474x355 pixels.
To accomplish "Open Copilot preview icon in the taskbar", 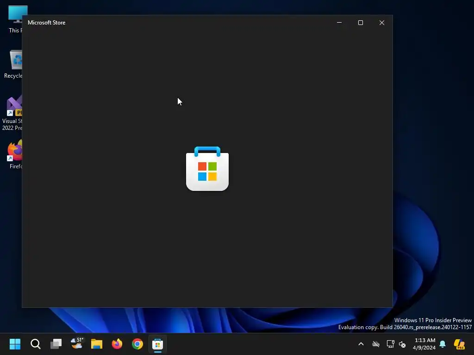I will pyautogui.click(x=460, y=344).
